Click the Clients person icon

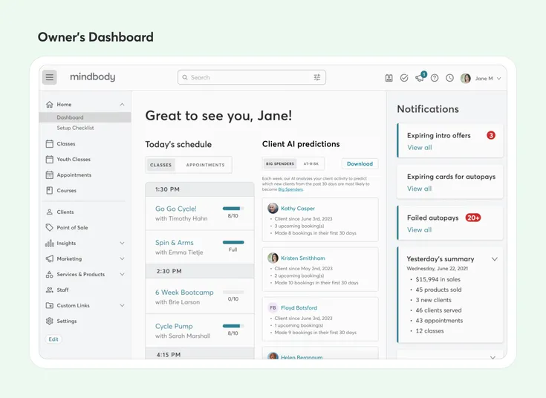point(50,212)
